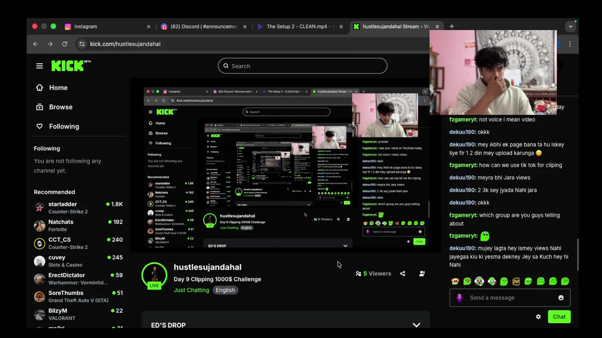Open cuvey channel avatar

pyautogui.click(x=40, y=261)
